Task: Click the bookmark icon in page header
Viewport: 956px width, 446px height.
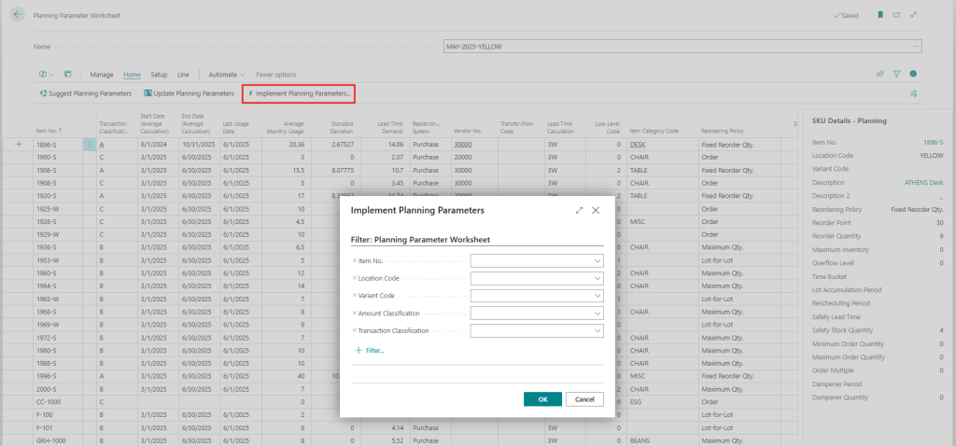Action: coord(879,16)
